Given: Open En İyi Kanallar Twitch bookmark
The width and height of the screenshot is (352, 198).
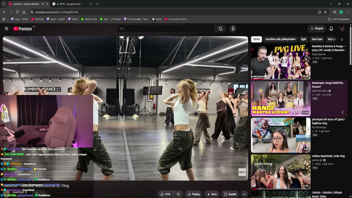Looking at the screenshot, I should tap(136, 19).
